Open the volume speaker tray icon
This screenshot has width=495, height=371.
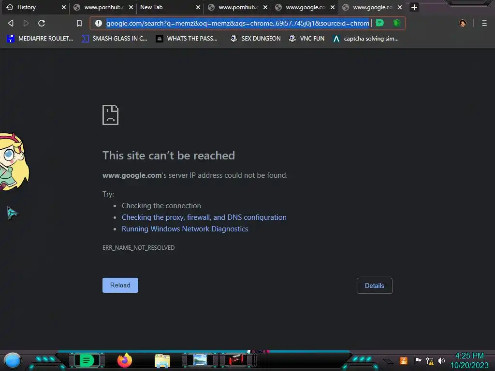441,360
